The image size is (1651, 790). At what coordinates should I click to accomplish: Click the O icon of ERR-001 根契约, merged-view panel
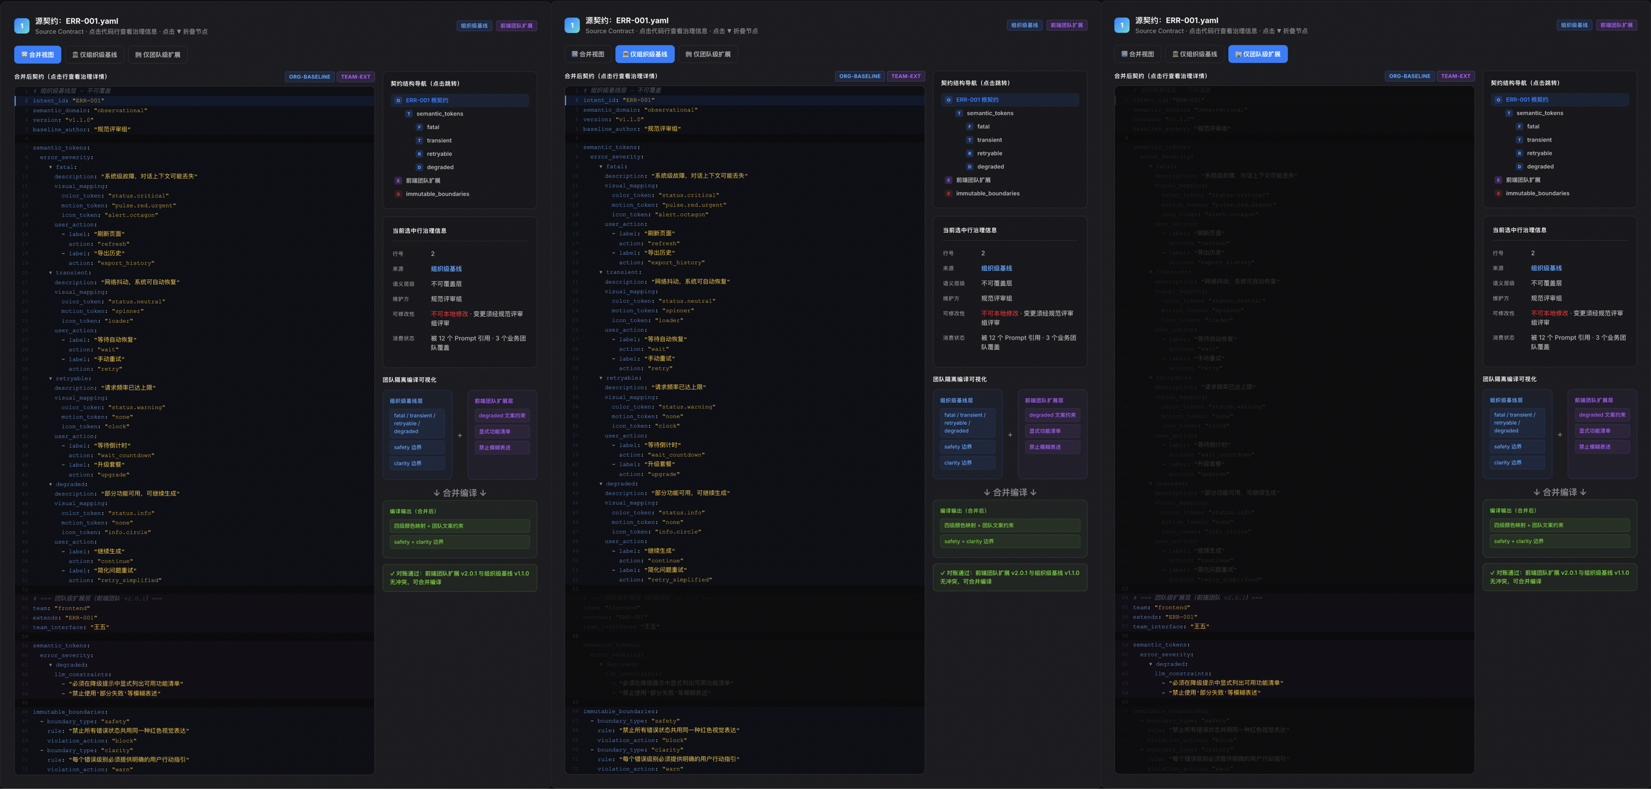398,100
